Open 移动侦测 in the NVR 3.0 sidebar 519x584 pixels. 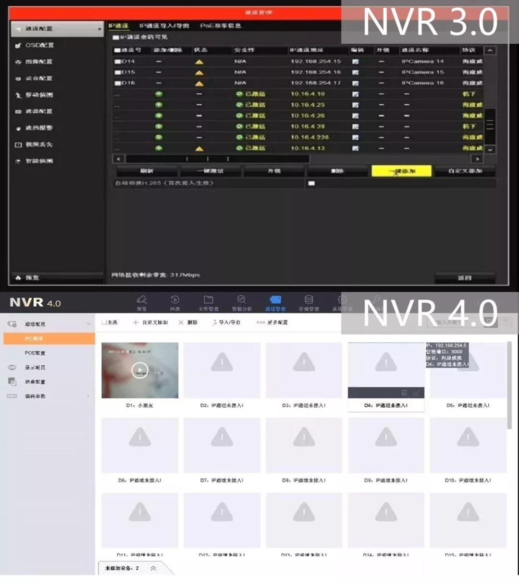pyautogui.click(x=39, y=95)
